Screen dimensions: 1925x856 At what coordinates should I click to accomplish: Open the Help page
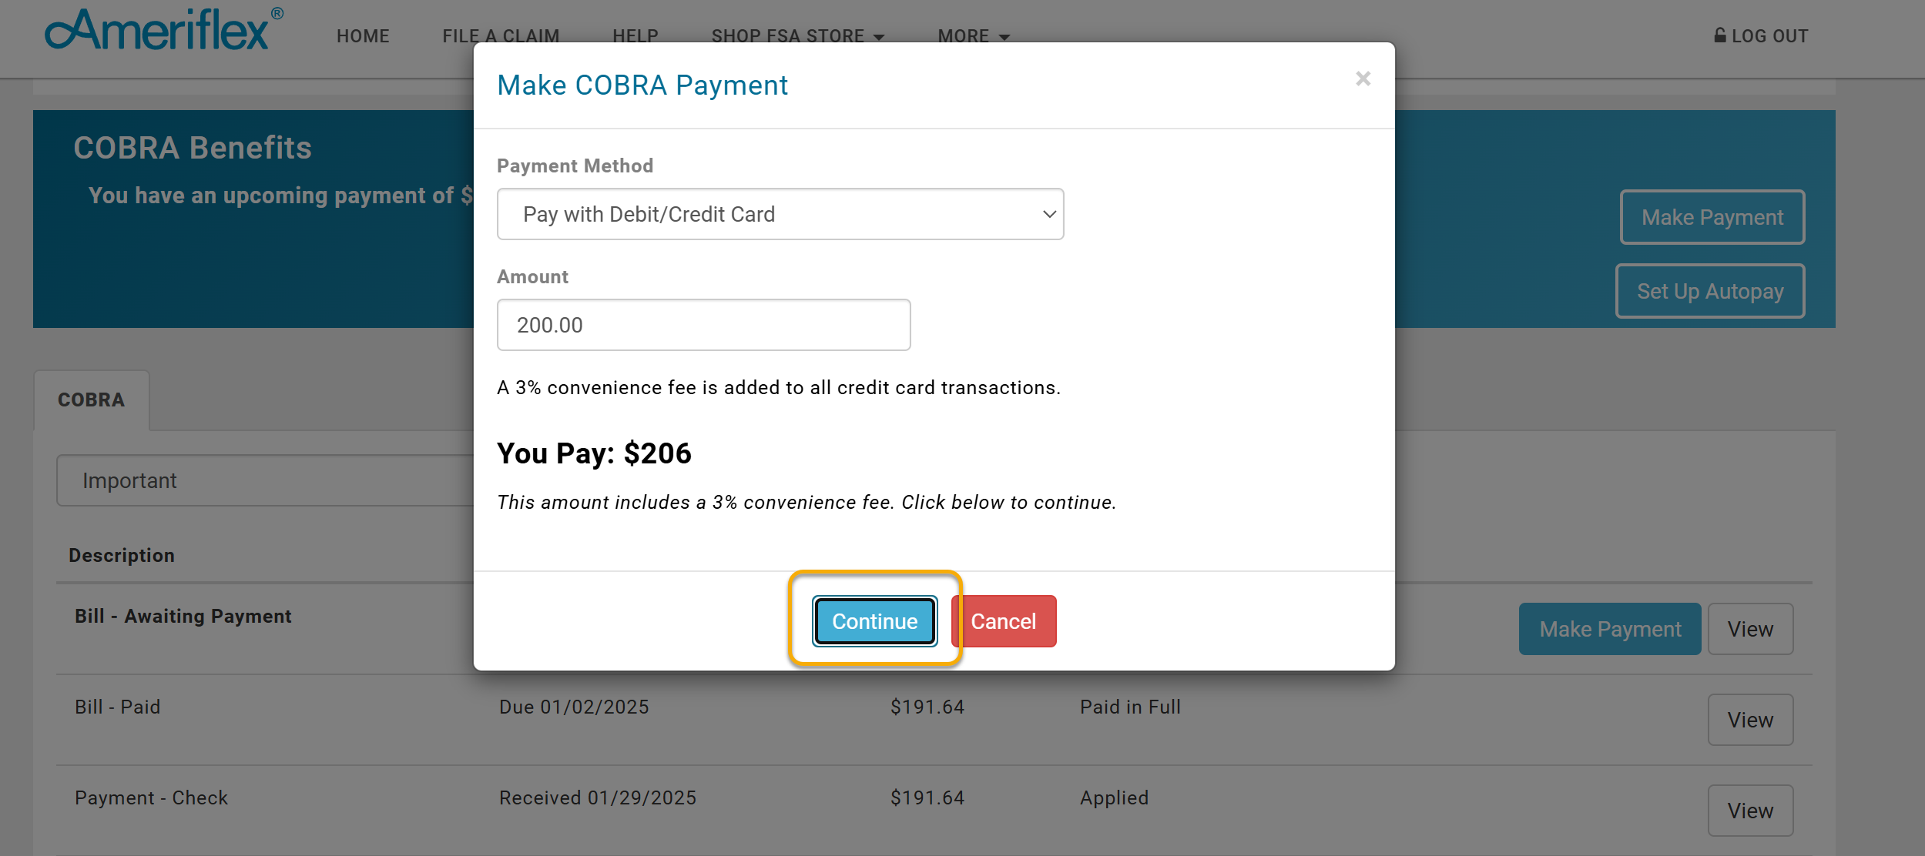coord(636,36)
